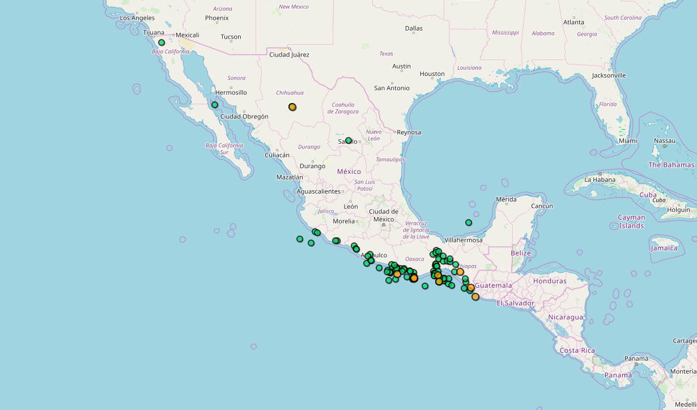The width and height of the screenshot is (697, 410).
Task: Select the La Habana label
Action: 600,180
